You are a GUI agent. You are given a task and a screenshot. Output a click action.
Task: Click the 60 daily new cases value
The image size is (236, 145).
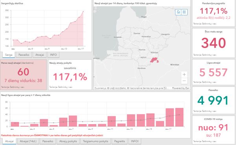23,72
